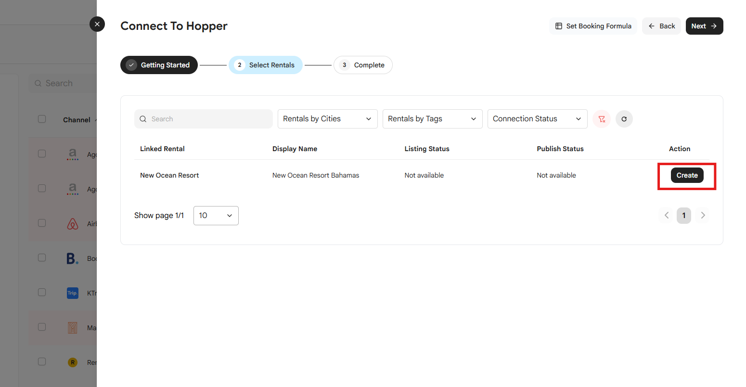
Task: Click Create for New Ocean Resort
Action: [687, 175]
